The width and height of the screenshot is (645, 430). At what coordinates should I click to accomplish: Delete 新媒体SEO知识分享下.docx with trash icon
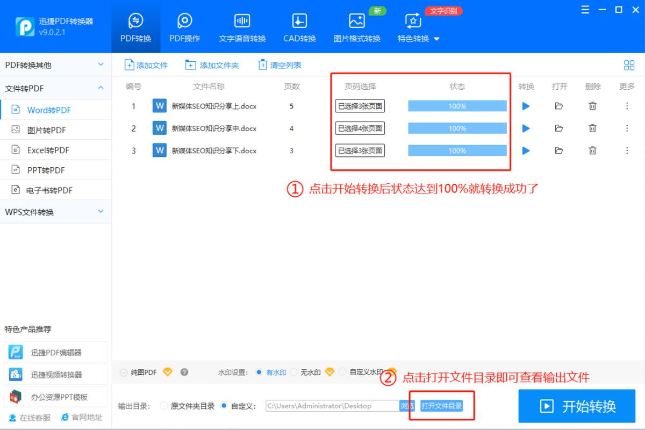click(592, 150)
